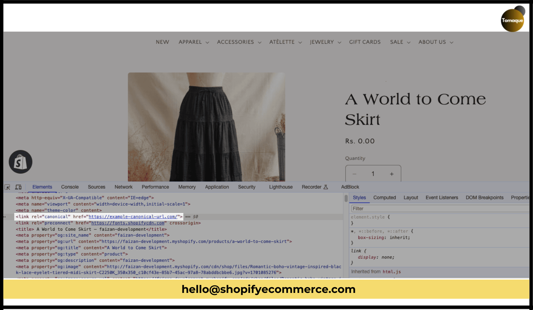Switch to the AdBlock tab
533x310 pixels.
point(350,187)
